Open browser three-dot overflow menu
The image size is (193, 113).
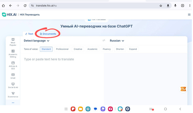coord(190,6)
